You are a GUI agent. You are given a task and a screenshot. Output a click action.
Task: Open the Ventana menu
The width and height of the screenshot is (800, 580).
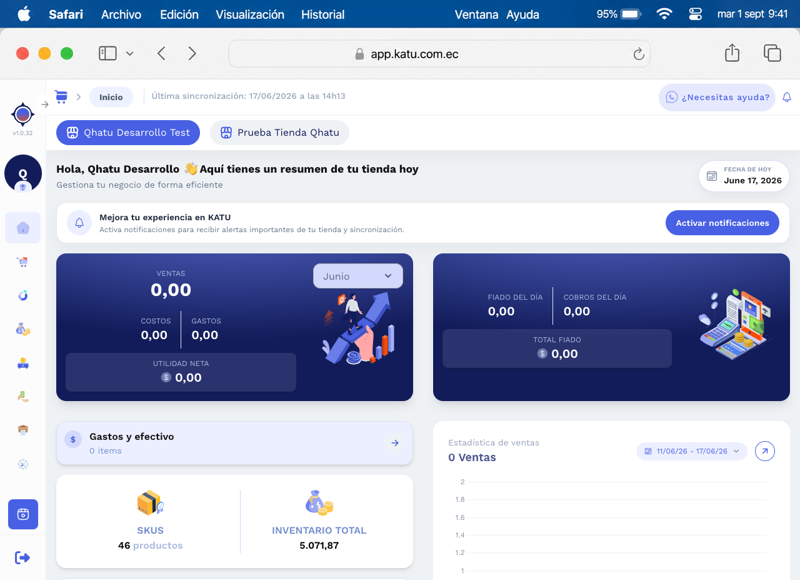tap(477, 14)
